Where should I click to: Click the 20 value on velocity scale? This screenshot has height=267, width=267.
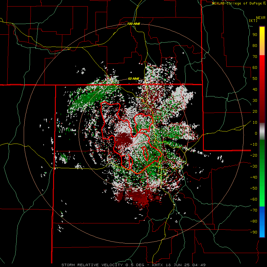pyautogui.click(x=255, y=111)
